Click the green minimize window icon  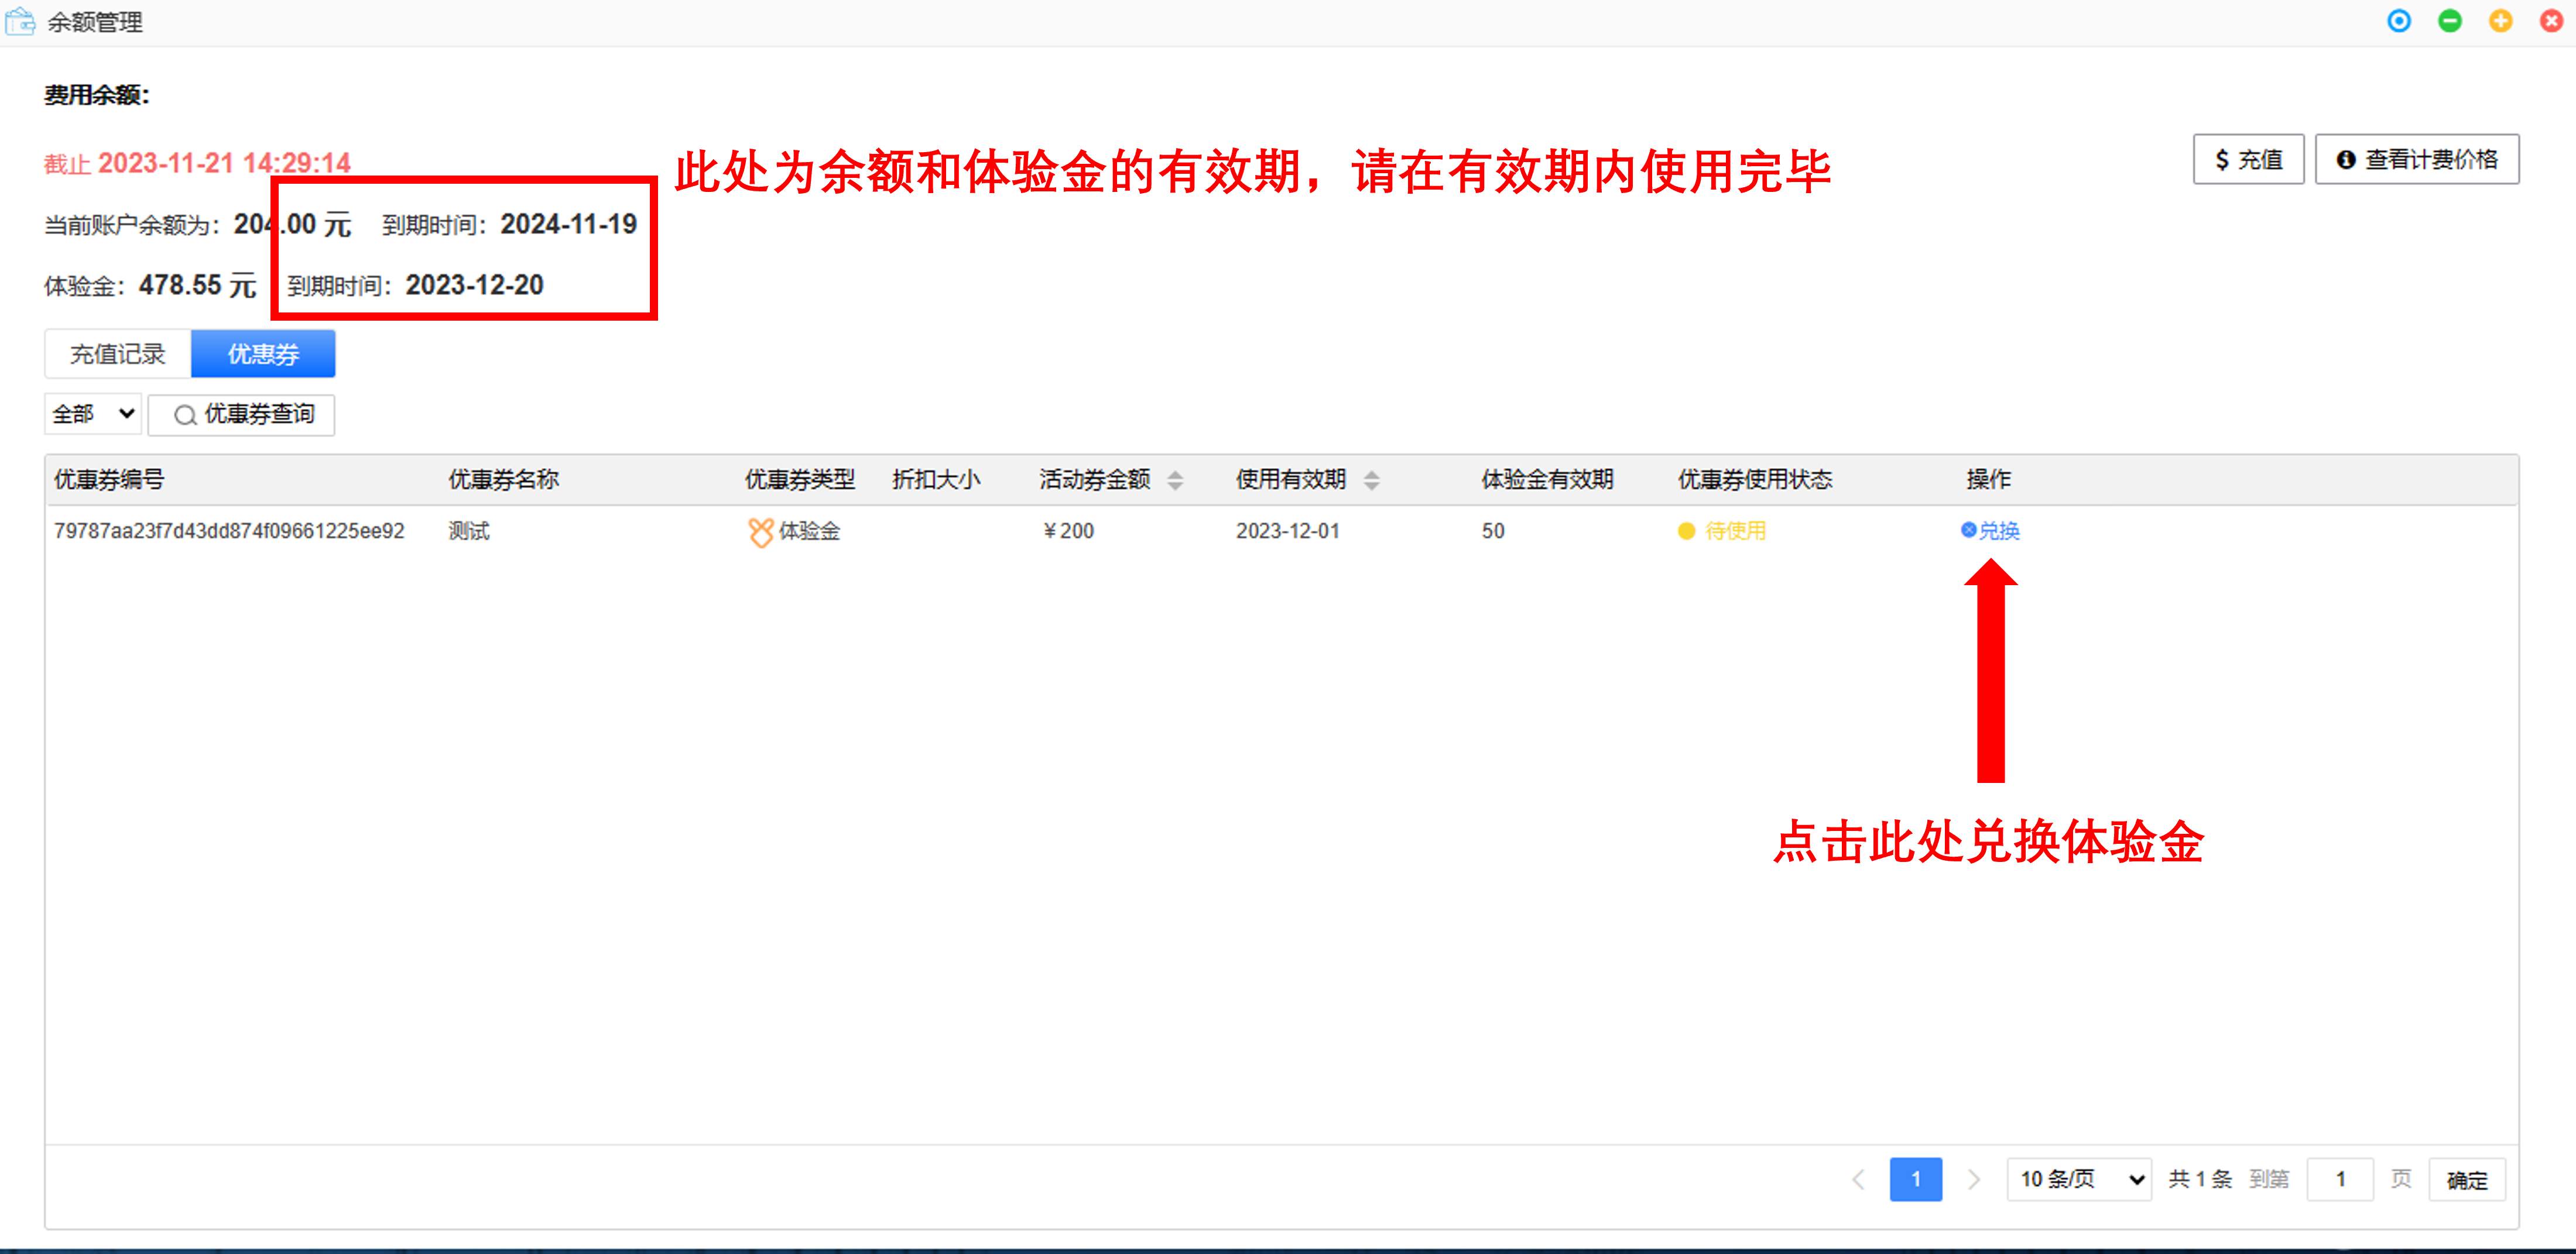coord(2450,21)
